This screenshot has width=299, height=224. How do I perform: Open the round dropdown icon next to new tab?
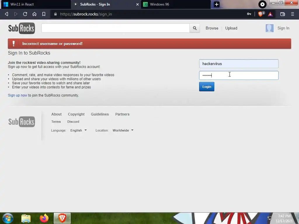[x=263, y=4]
